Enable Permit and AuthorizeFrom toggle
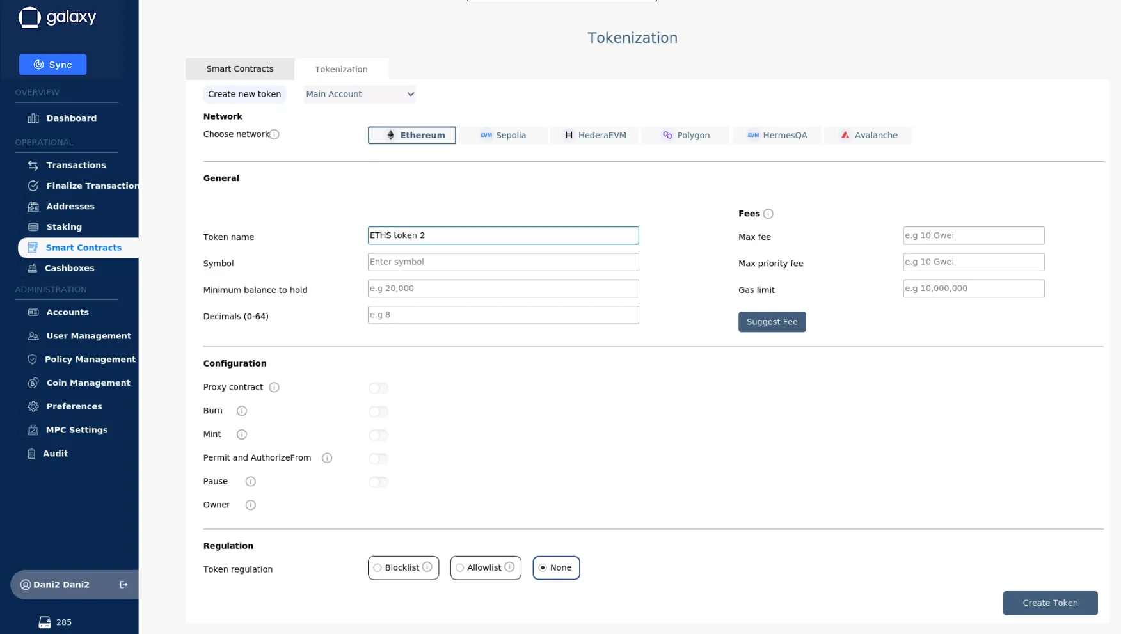The height and width of the screenshot is (634, 1121). click(x=378, y=459)
